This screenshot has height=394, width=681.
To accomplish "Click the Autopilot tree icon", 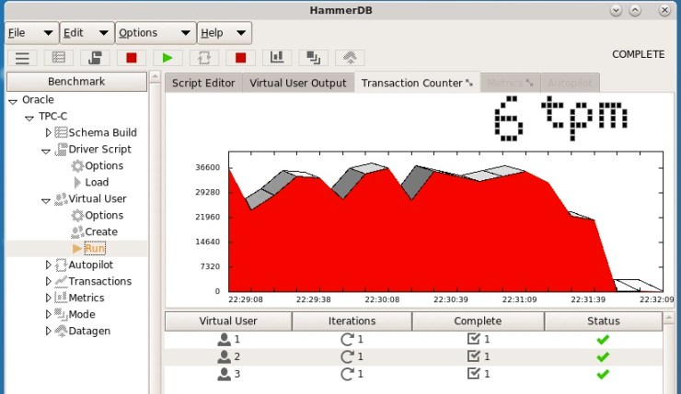I will 62,265.
